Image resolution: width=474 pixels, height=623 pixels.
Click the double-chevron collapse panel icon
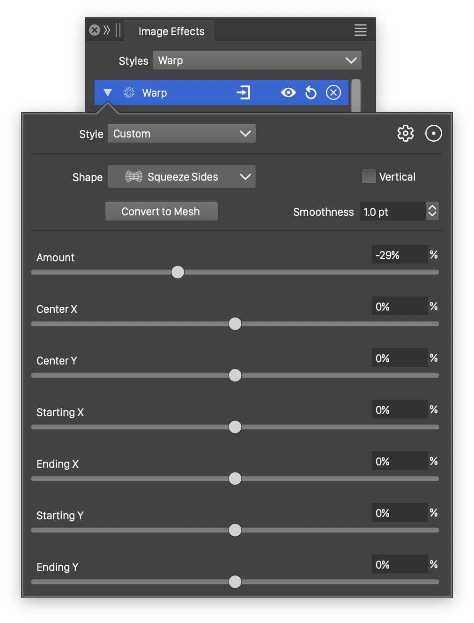click(107, 30)
